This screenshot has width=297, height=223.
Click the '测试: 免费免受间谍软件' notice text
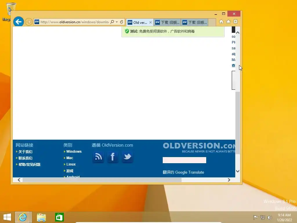click(162, 31)
